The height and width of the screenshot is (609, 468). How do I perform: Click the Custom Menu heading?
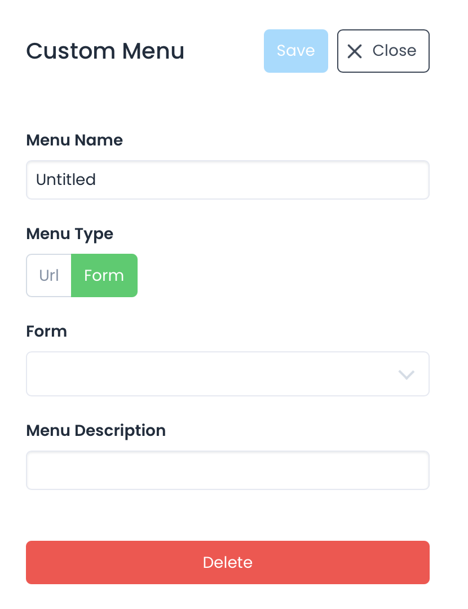point(105,51)
